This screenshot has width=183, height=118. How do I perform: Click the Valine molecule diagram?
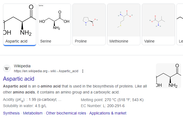[157, 21]
